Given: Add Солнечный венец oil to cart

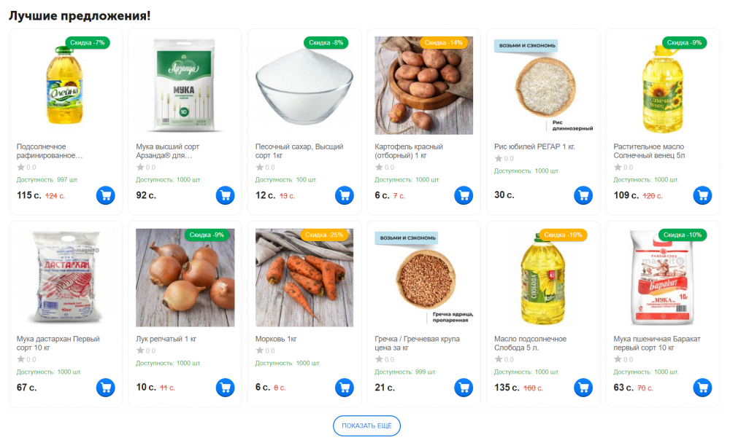Looking at the screenshot, I should point(702,195).
